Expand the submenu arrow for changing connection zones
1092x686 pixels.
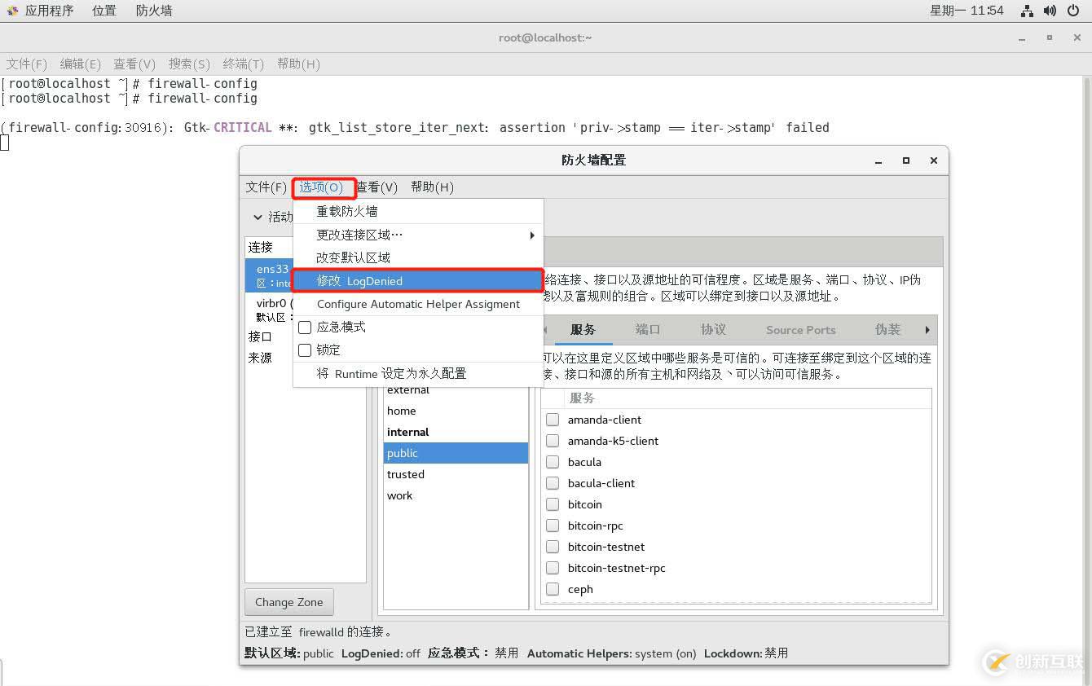[x=532, y=235]
